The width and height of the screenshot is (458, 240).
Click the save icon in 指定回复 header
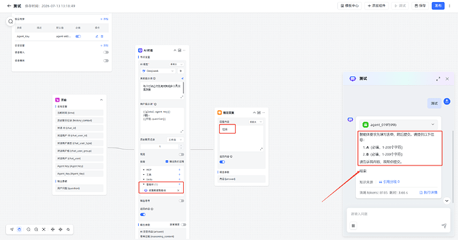coord(259,112)
